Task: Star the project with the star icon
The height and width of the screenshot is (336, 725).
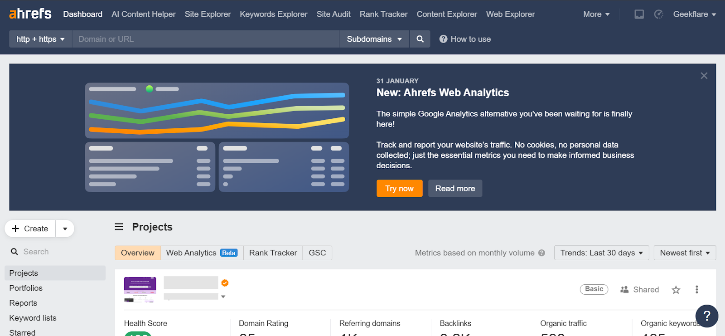Action: 676,290
